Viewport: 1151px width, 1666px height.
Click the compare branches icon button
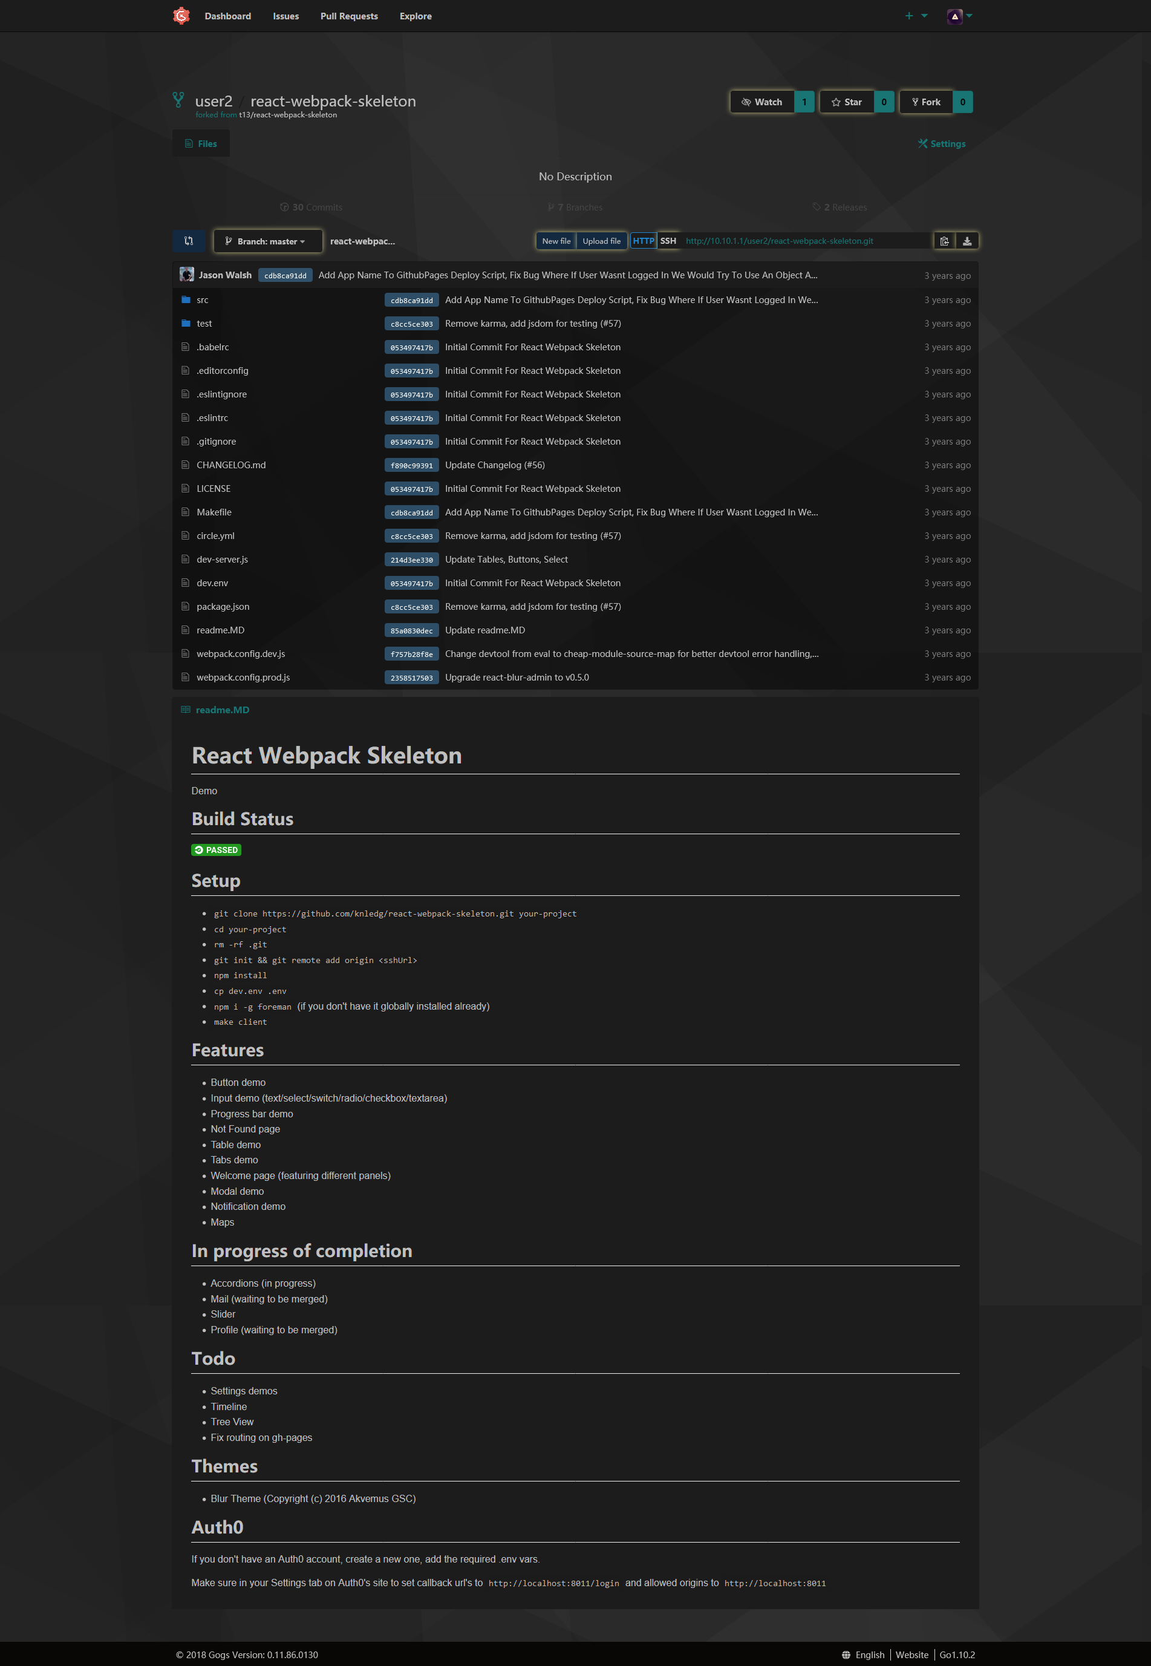(x=189, y=241)
